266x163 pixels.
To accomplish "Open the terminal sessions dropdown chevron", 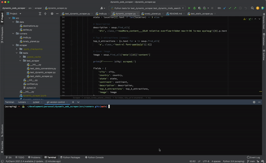I will 78,102.
